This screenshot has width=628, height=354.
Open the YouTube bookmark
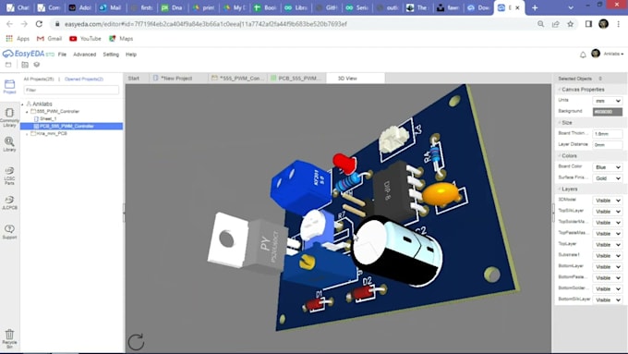click(85, 39)
